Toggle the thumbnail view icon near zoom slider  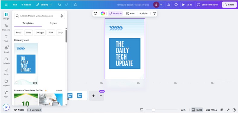tap(142, 110)
